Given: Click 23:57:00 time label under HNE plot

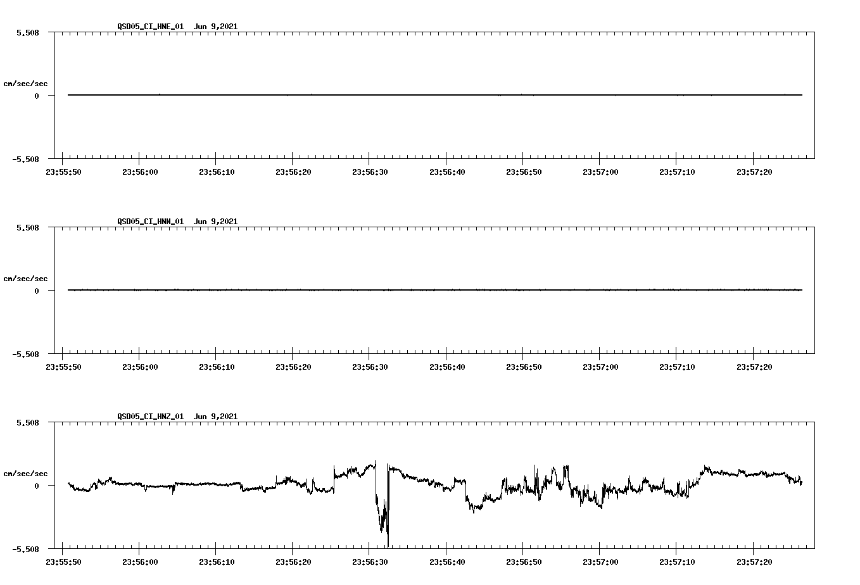Looking at the screenshot, I should pos(600,172).
